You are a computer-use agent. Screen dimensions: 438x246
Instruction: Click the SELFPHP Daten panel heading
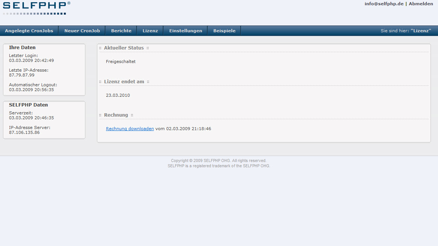(28, 105)
